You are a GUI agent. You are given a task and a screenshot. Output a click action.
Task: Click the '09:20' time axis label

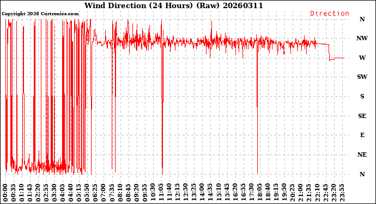pos(136,193)
